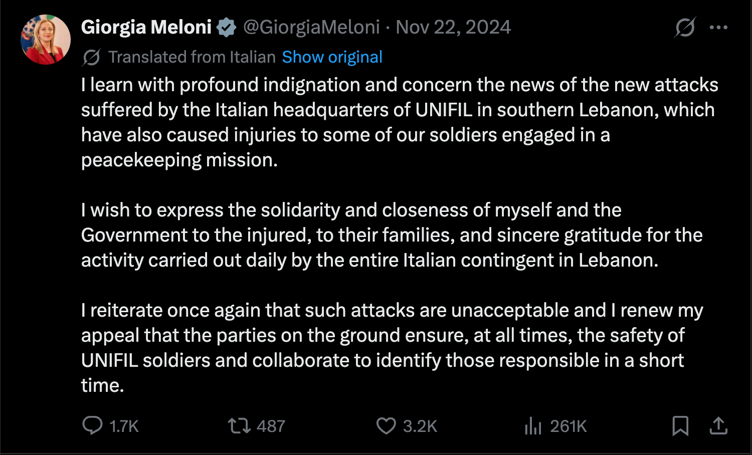
Task: Click the Grok icon beside the three-dot menu
Action: (x=685, y=27)
